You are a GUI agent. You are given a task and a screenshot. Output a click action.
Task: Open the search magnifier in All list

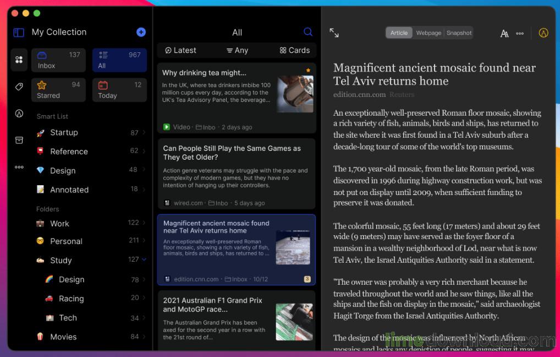tap(308, 32)
